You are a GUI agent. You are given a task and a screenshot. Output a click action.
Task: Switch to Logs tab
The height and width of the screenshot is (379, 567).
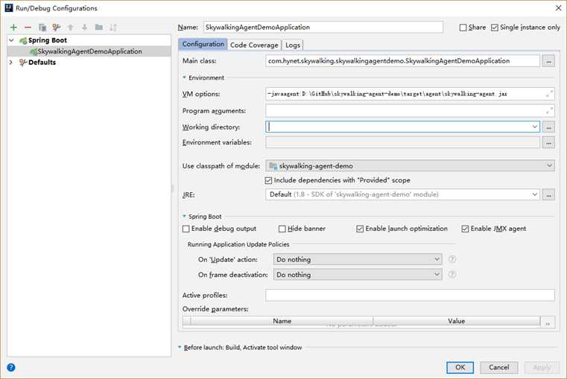(293, 45)
